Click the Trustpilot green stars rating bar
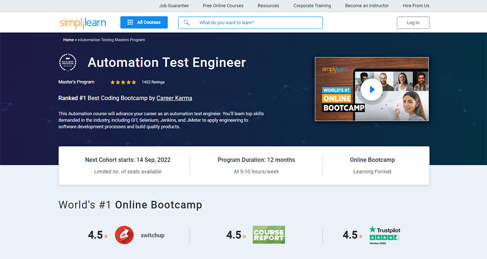The height and width of the screenshot is (259, 487). tap(384, 237)
